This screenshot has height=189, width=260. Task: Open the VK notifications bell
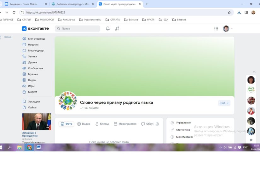(108, 29)
